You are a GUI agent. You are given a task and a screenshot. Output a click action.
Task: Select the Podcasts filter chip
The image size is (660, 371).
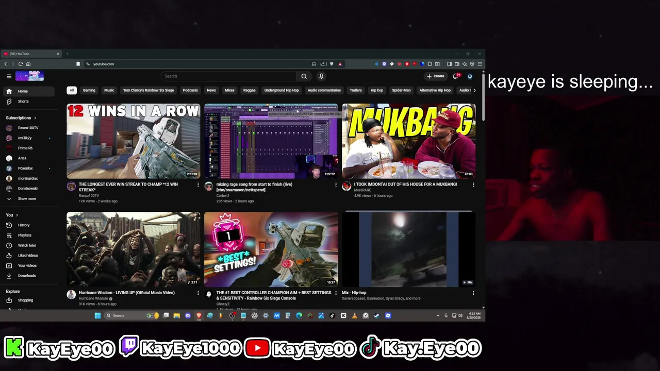click(190, 90)
